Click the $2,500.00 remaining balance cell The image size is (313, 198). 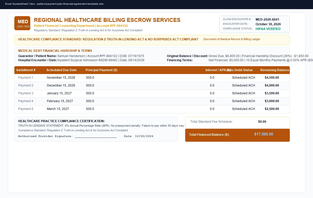pos(272,109)
